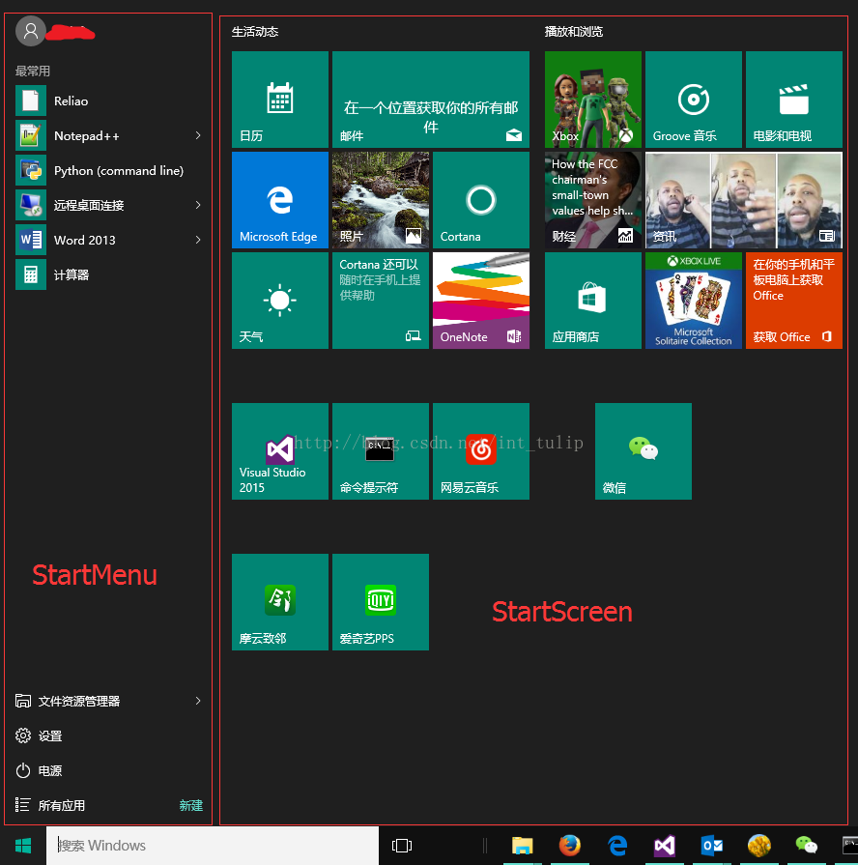The image size is (858, 865).
Task: Open the Photos tile (照片)
Action: point(381,200)
